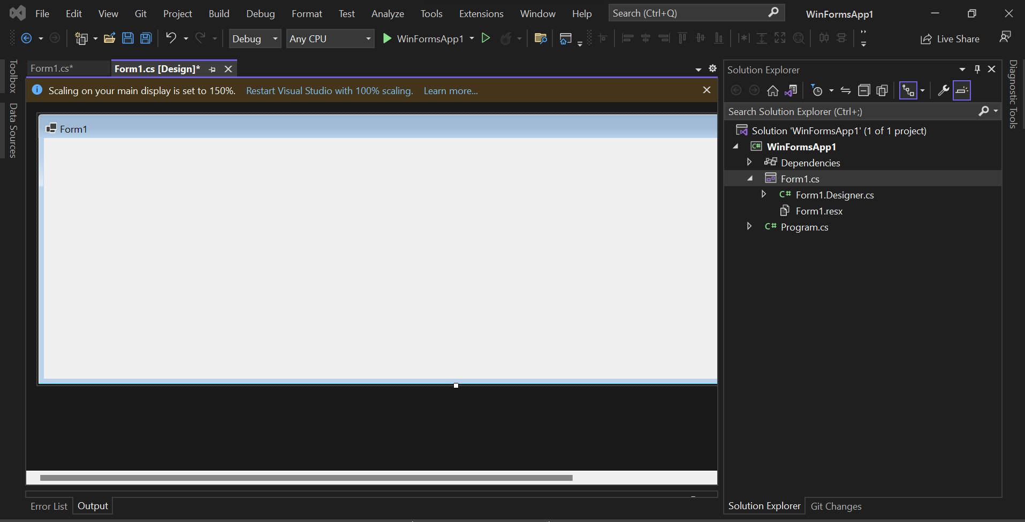
Task: Click Start Without Debugging outline play icon
Action: 486,38
